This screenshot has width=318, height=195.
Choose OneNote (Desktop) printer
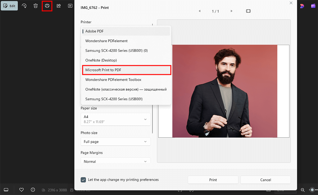coord(126,60)
